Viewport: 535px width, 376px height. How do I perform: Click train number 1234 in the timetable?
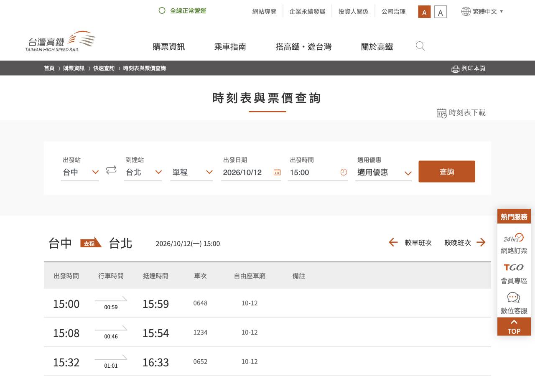(x=200, y=333)
